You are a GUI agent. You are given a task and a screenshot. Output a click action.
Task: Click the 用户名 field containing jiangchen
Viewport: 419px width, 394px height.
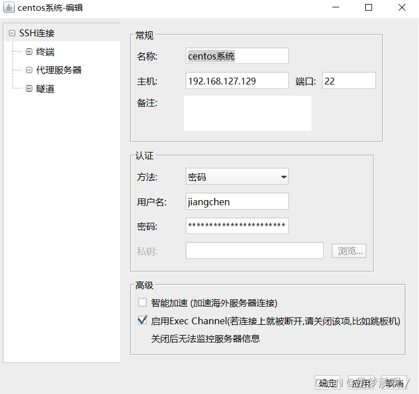pyautogui.click(x=237, y=201)
